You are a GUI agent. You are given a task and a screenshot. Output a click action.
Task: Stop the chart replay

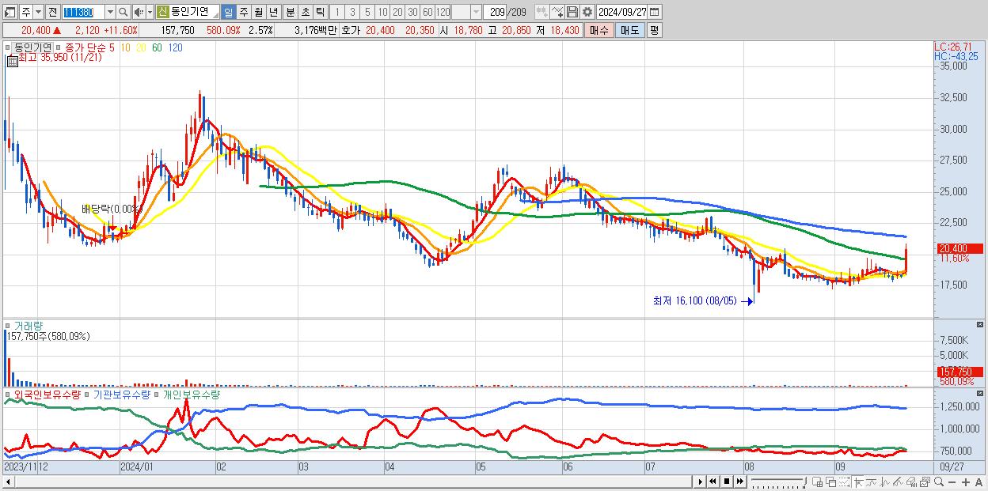727,482
